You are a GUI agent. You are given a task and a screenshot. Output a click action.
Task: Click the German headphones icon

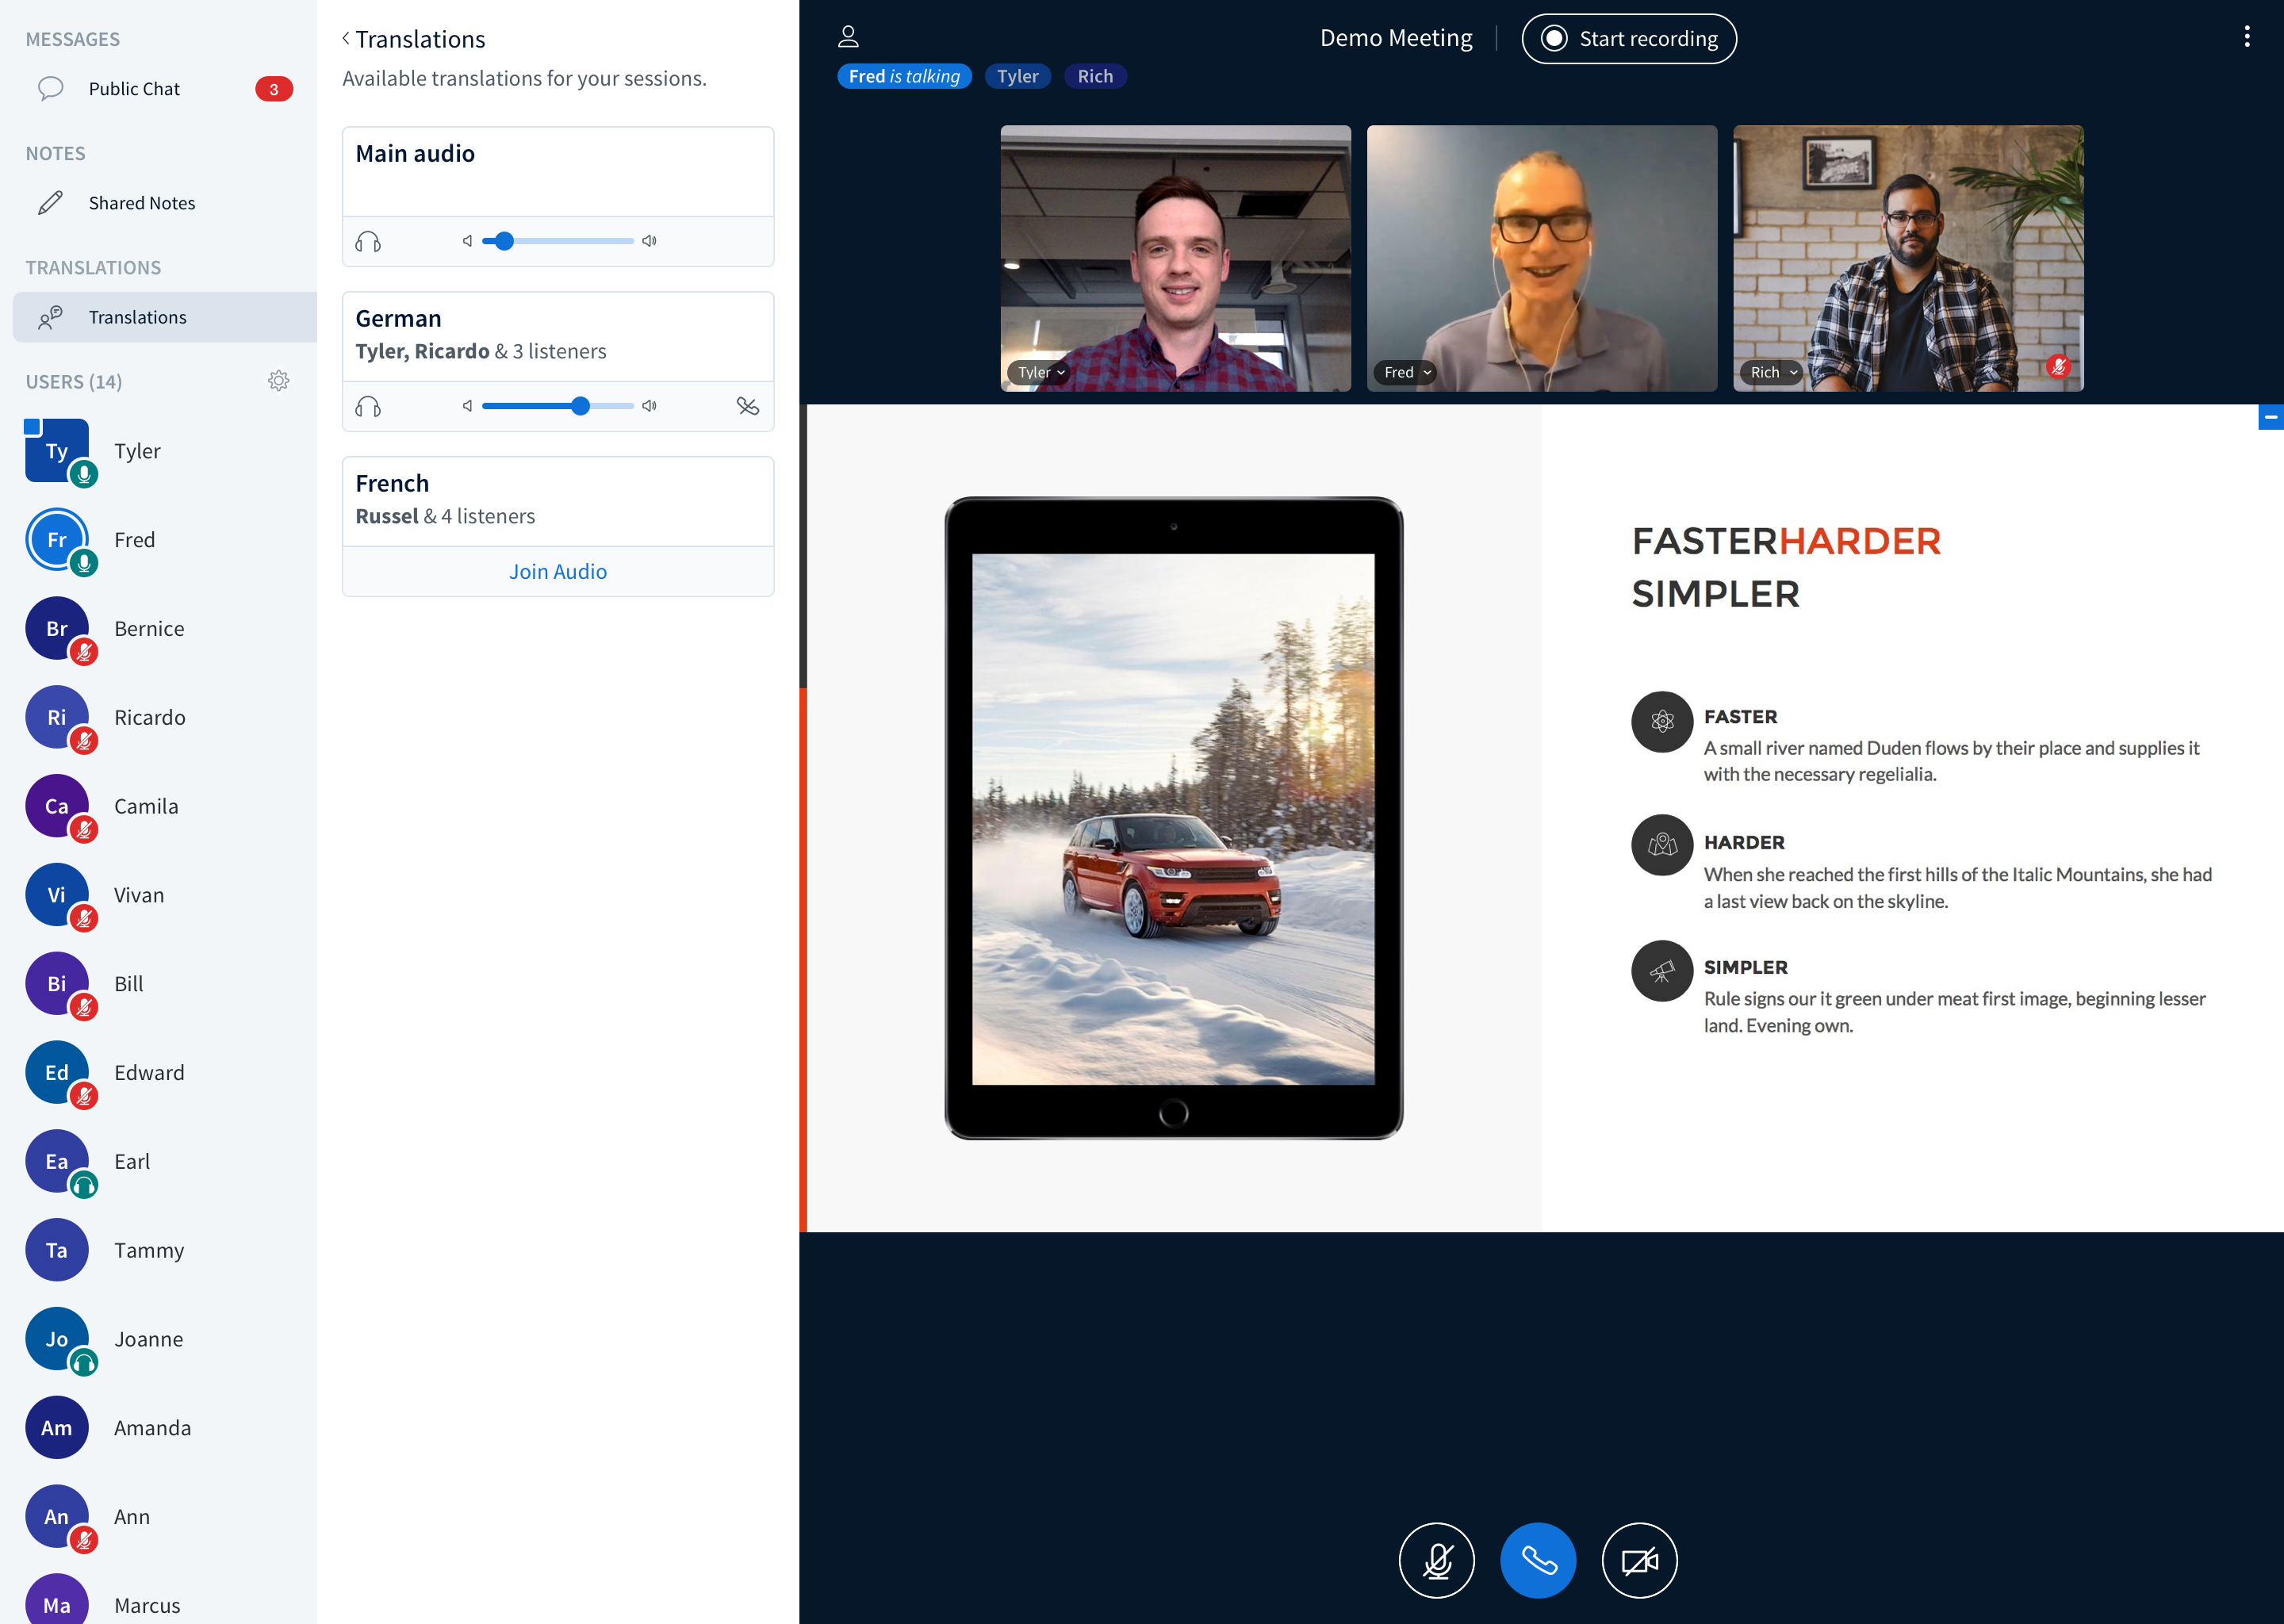368,406
